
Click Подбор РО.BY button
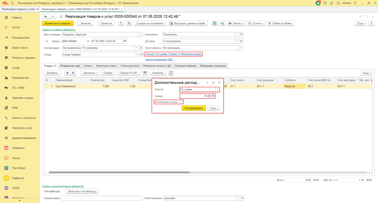click(x=128, y=73)
